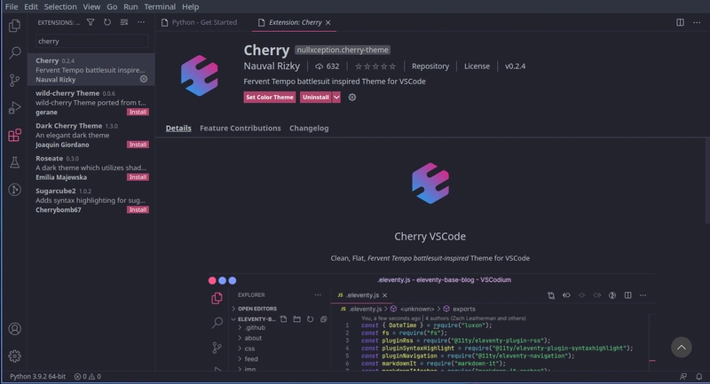This screenshot has height=384, width=710.
Task: Select Roseate extension list entry
Action: tap(91, 168)
